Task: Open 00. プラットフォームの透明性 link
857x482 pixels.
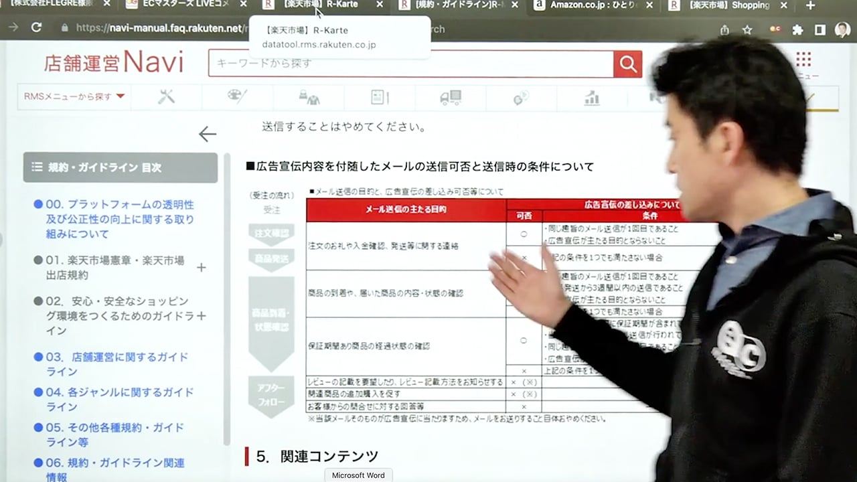Action: click(120, 219)
